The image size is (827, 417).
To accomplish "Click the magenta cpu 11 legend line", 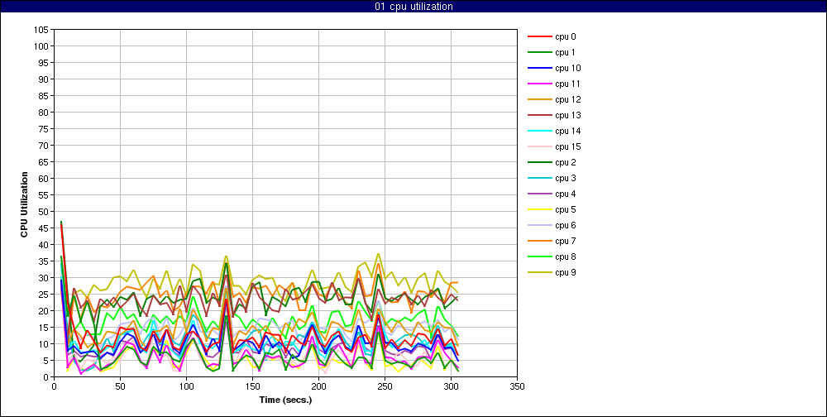I will (x=540, y=84).
